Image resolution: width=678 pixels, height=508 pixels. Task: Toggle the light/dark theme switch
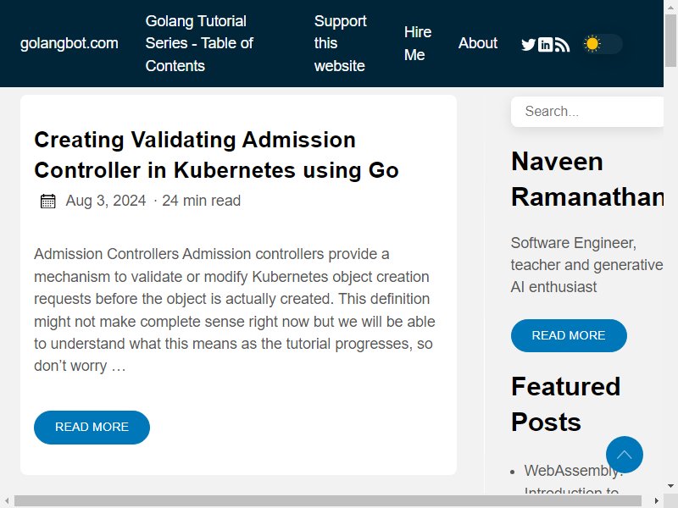pyautogui.click(x=603, y=44)
